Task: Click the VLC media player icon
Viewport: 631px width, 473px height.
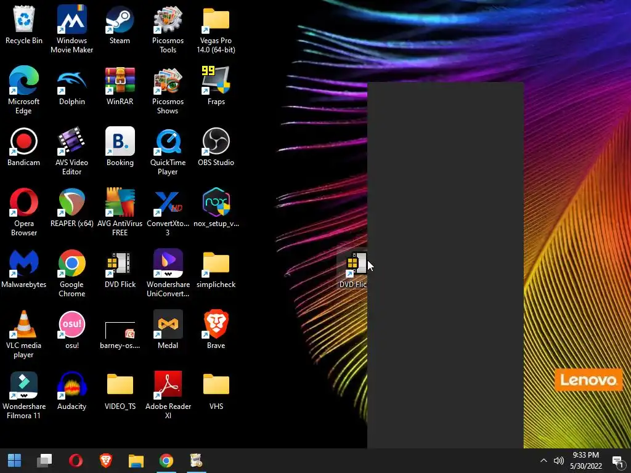Action: pyautogui.click(x=24, y=334)
